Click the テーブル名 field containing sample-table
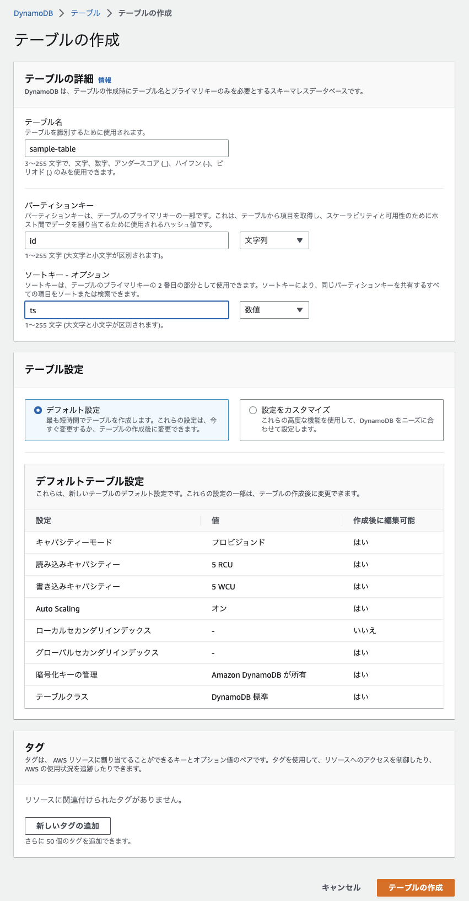 point(127,148)
